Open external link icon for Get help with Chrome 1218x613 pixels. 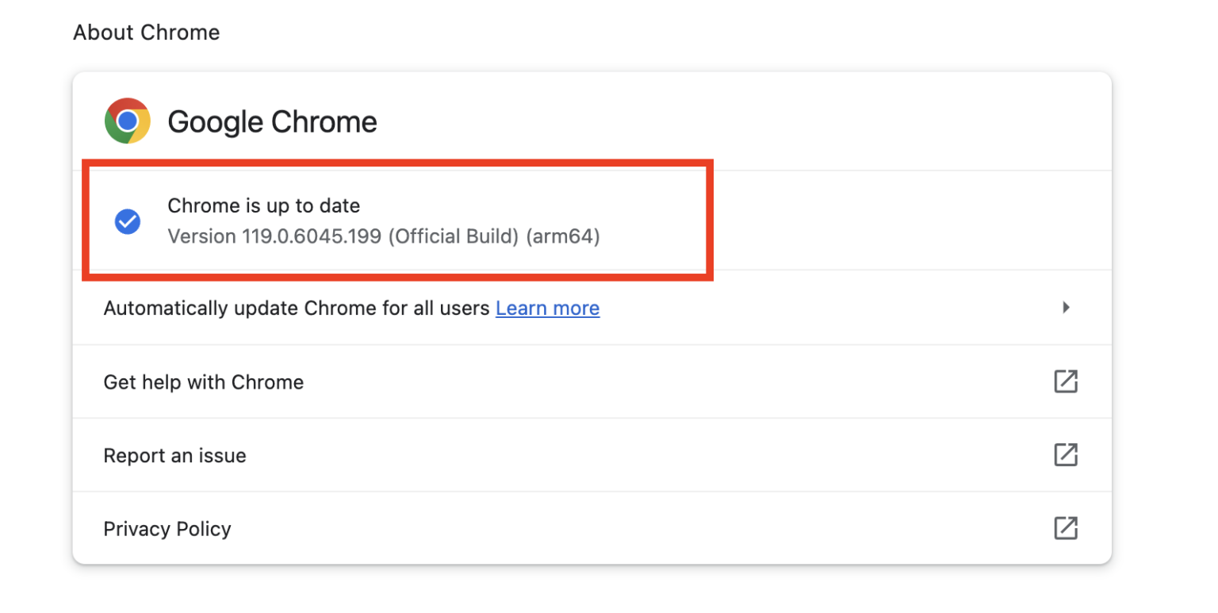[x=1066, y=381]
